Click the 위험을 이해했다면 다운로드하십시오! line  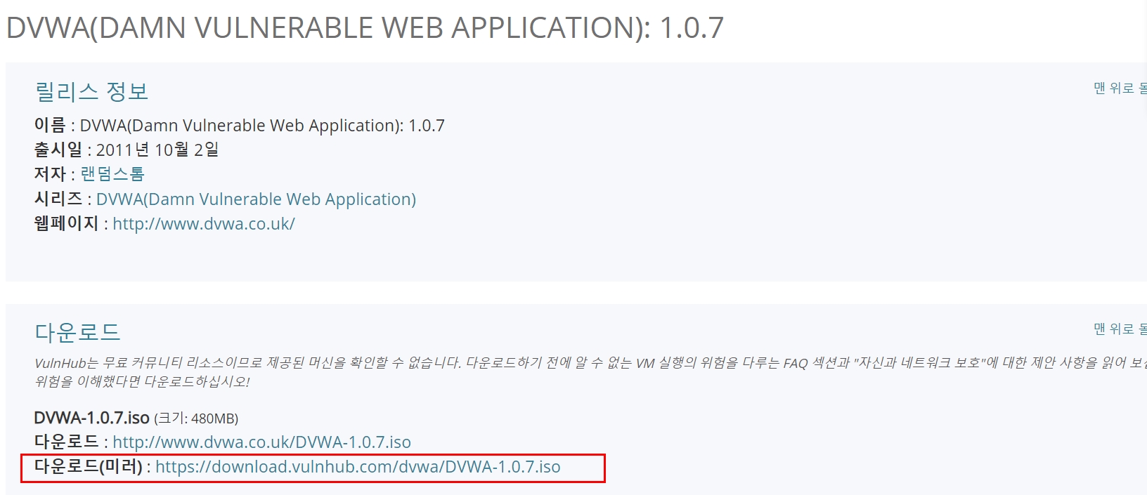[142, 381]
